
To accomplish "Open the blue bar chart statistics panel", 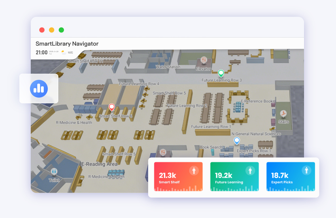I will [x=39, y=88].
